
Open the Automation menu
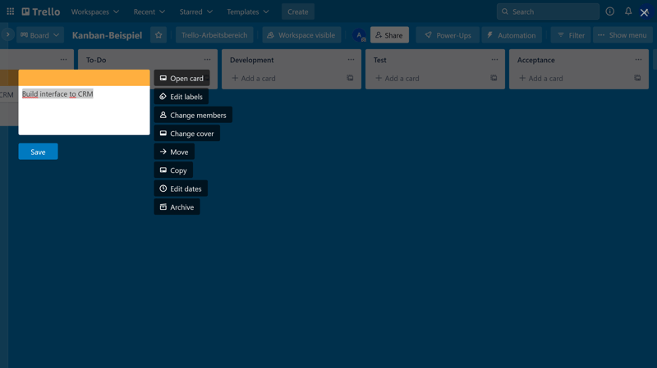512,35
